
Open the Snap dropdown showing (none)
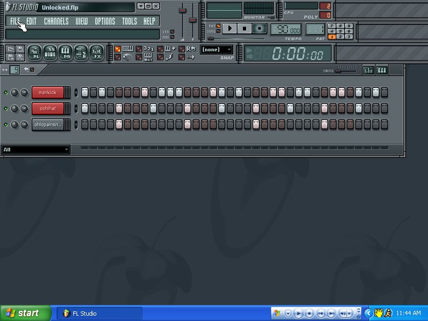(x=217, y=50)
